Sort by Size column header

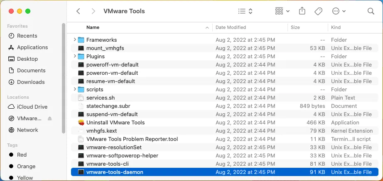coord(295,27)
